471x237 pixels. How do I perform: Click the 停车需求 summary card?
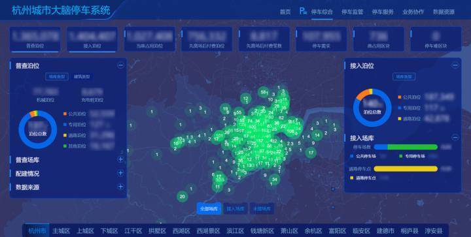[x=321, y=39]
